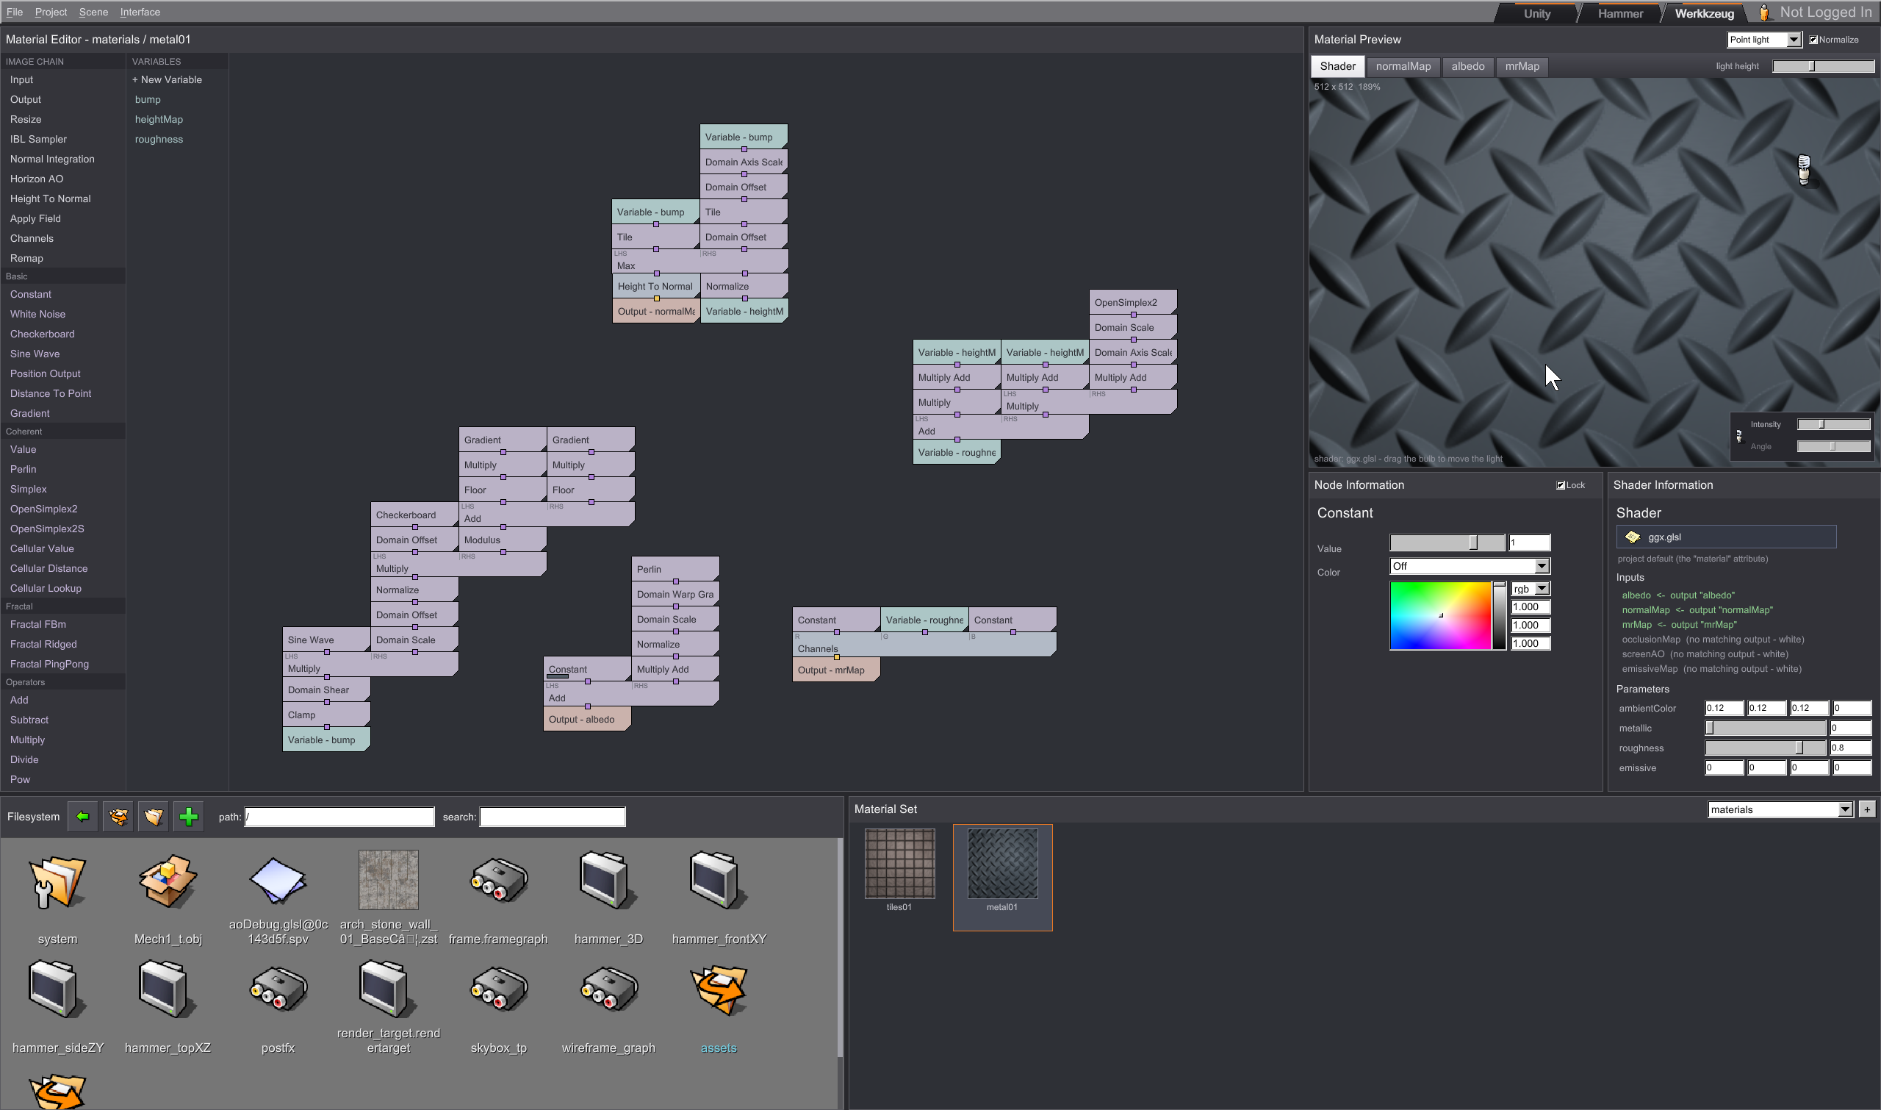Image resolution: width=1881 pixels, height=1110 pixels.
Task: Switch to the Hammer tab
Action: pos(1620,13)
